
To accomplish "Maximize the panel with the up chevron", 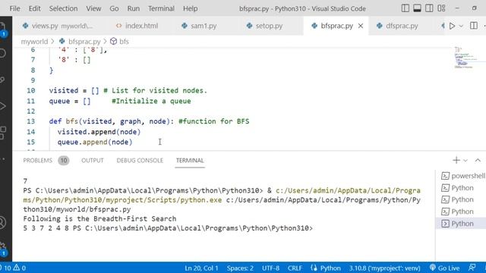I will coord(478,160).
